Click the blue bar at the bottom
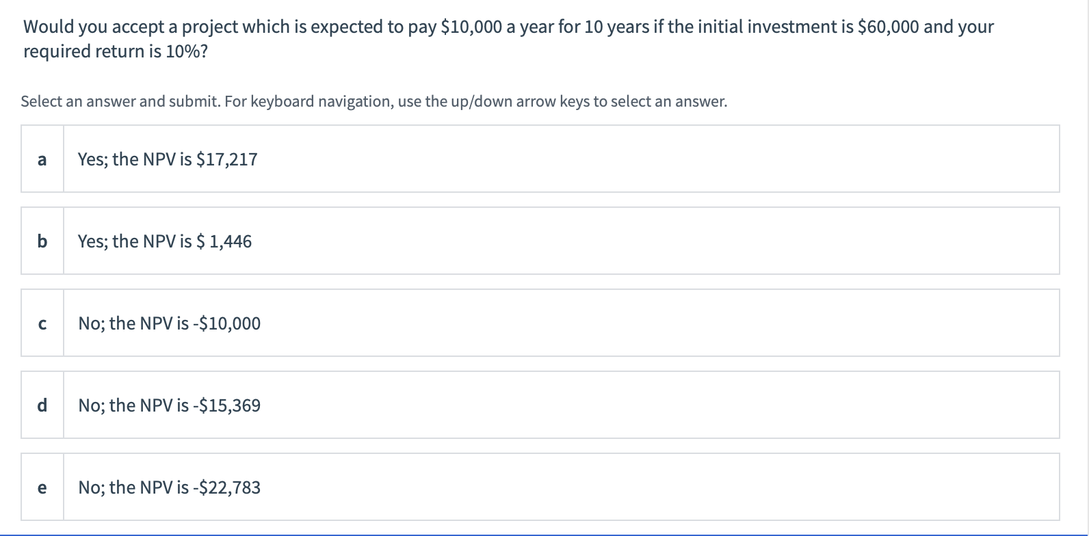Screen dimensions: 1089x536 pyautogui.click(x=544, y=533)
